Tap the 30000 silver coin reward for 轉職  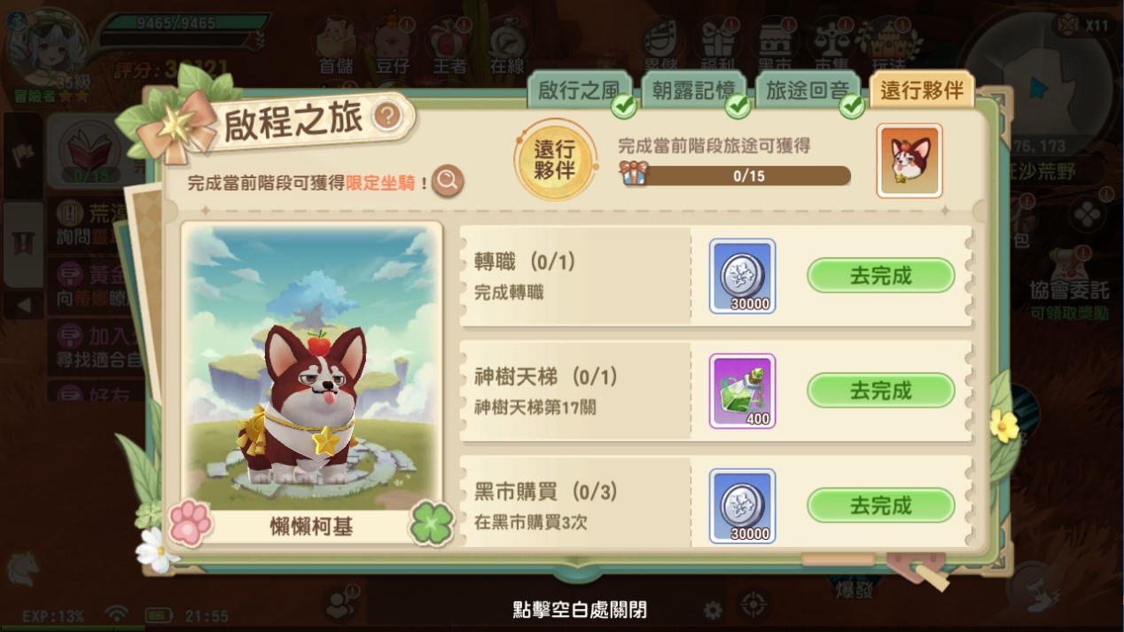click(x=742, y=276)
